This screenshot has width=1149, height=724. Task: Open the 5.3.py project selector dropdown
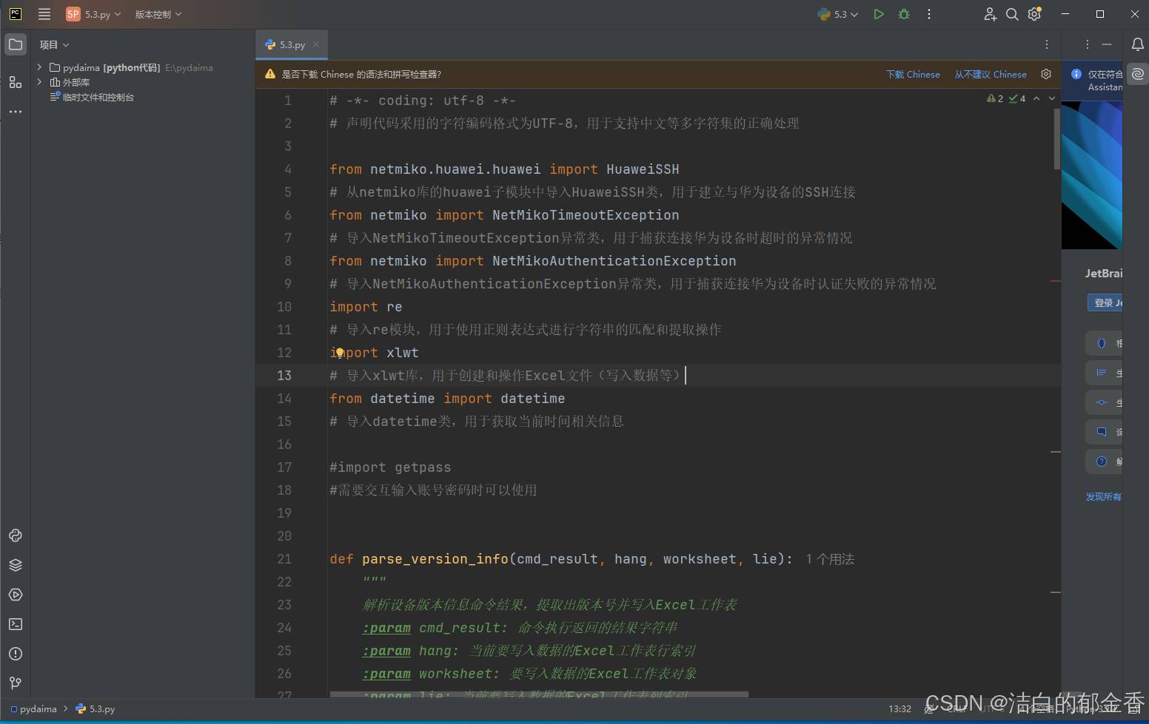coord(93,14)
